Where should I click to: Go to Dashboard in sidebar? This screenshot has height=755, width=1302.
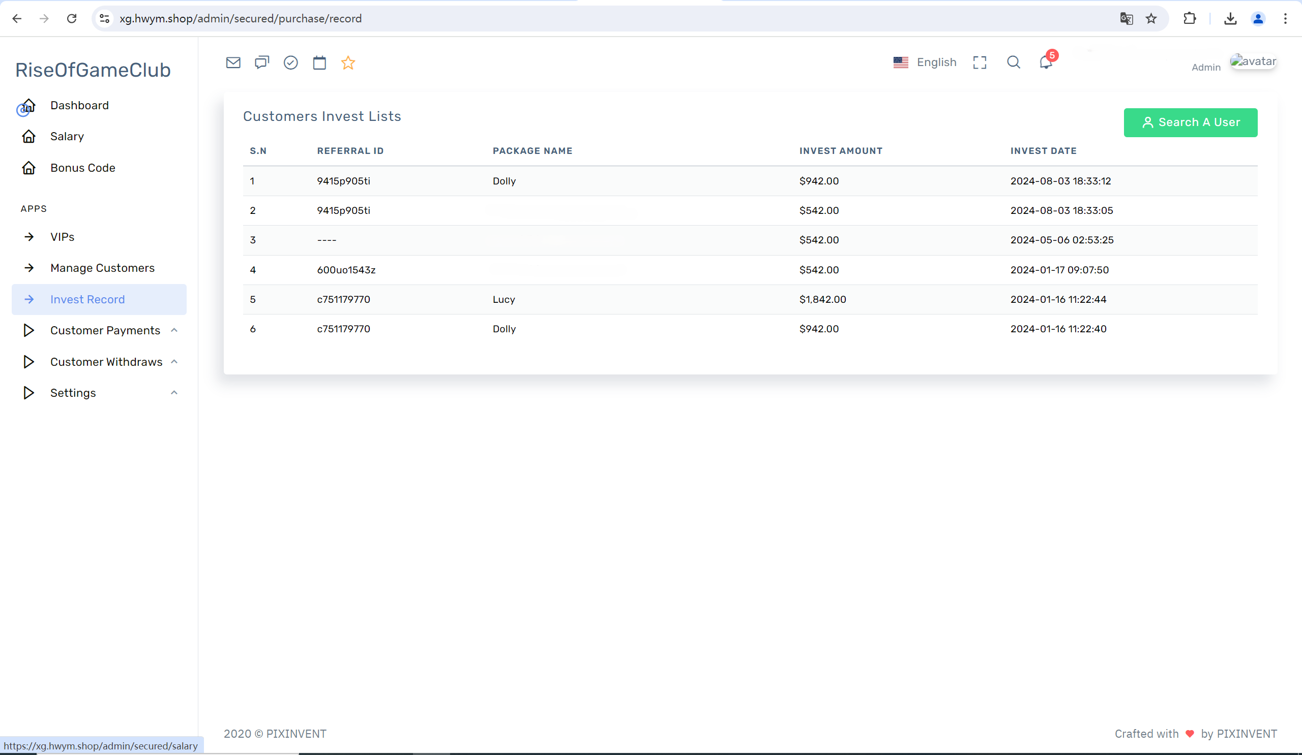click(79, 105)
